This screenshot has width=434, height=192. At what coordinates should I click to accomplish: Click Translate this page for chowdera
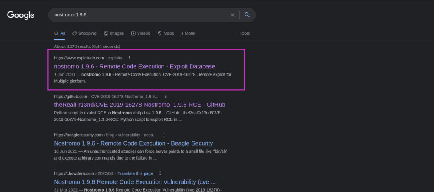click(135, 173)
